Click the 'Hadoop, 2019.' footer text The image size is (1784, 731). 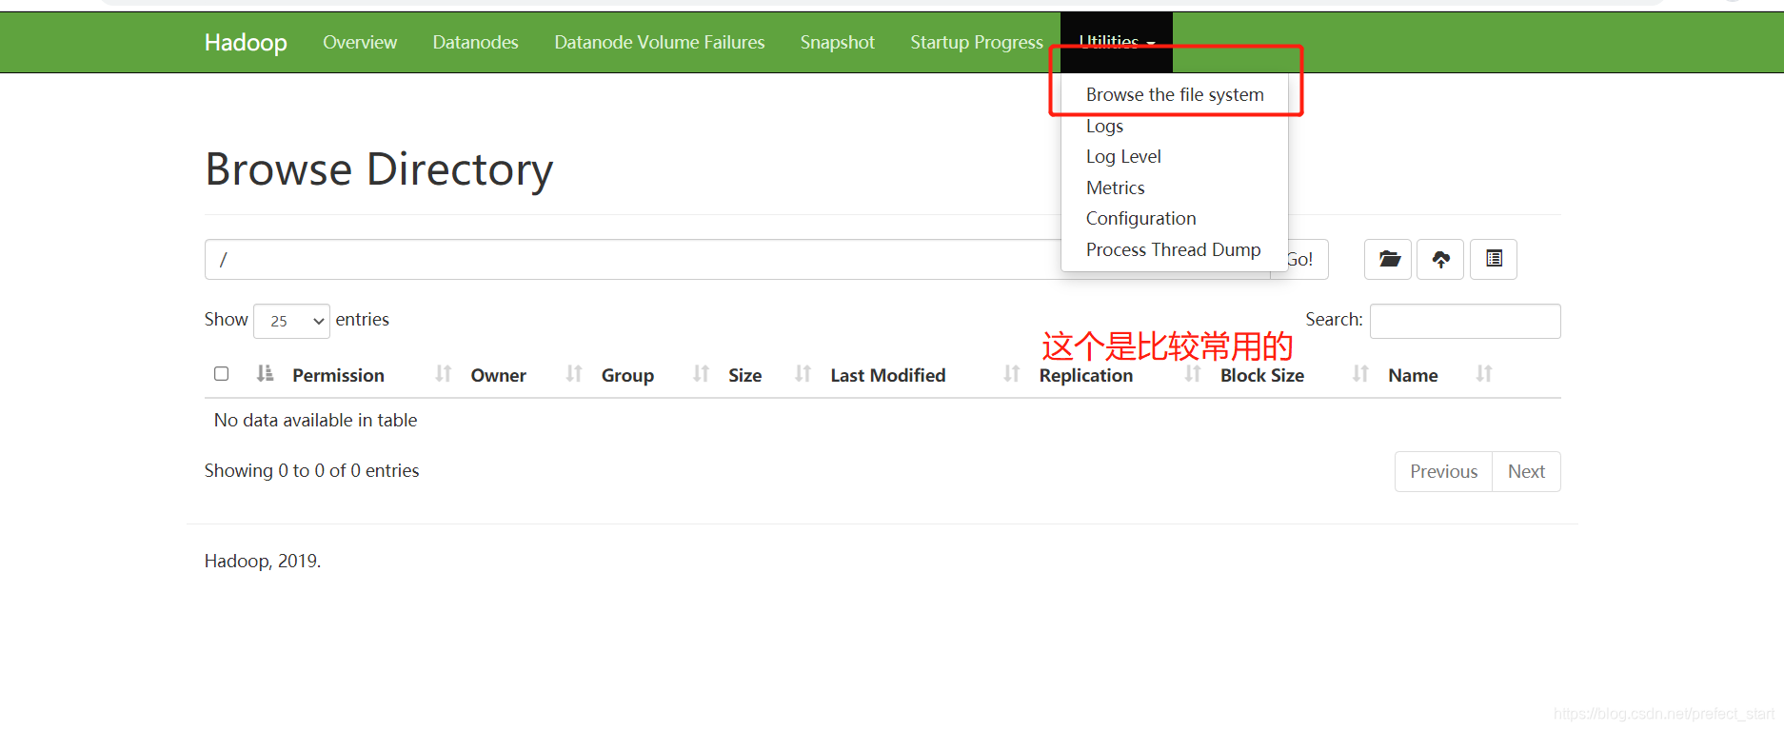pos(263,561)
